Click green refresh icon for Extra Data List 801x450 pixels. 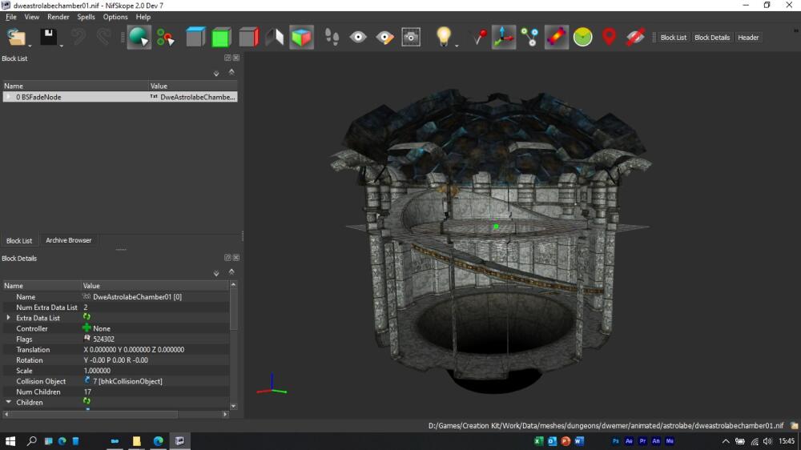[x=87, y=317]
